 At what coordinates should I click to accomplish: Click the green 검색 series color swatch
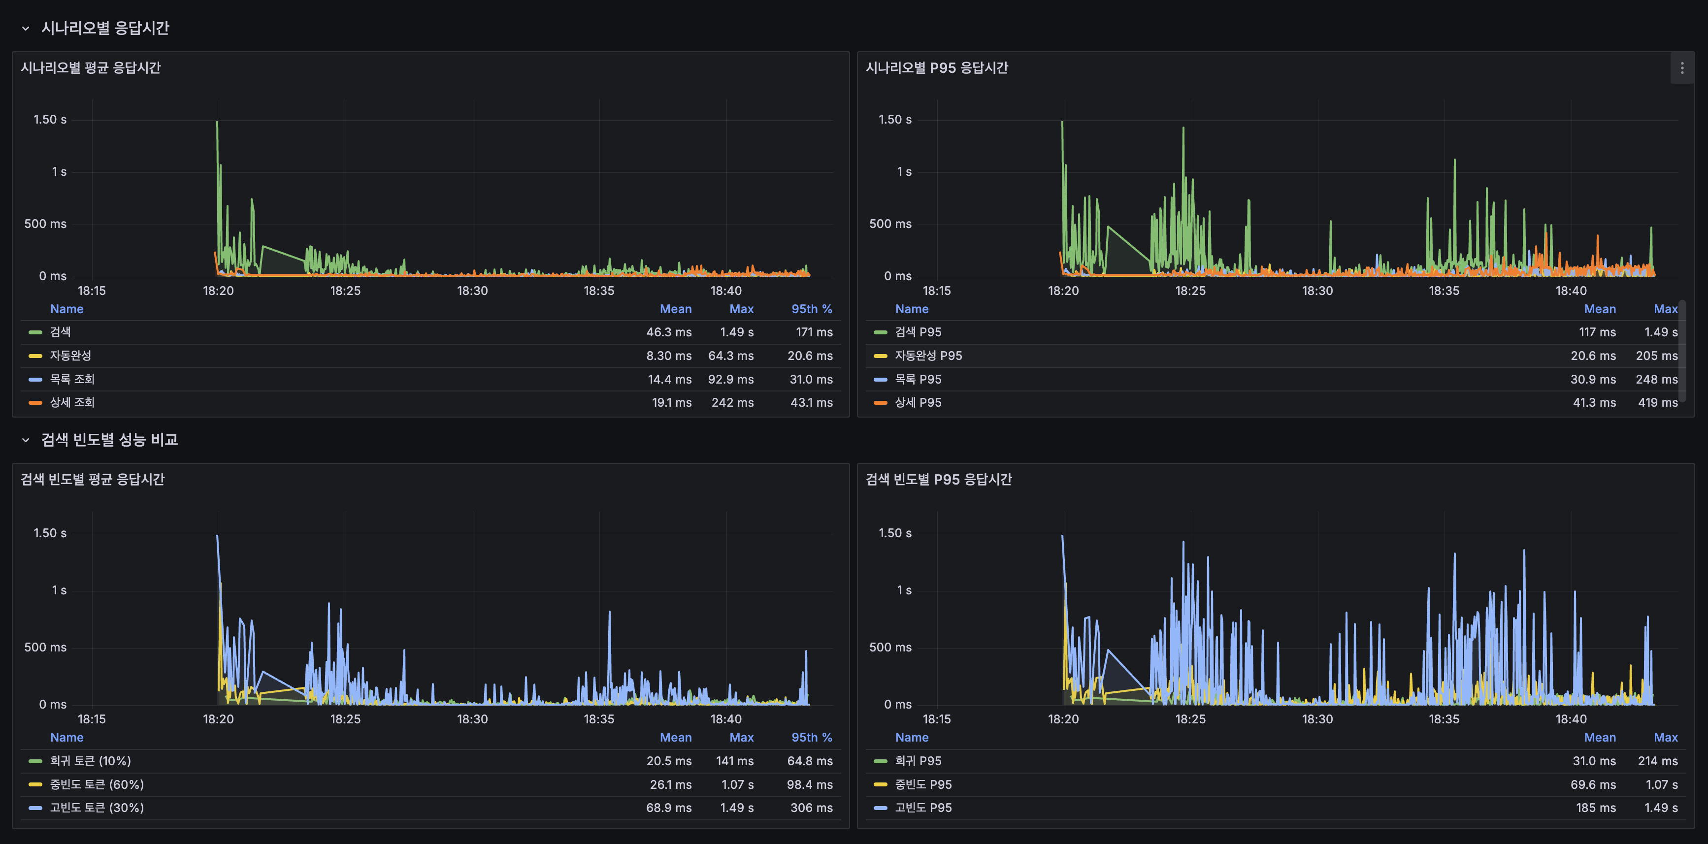pyautogui.click(x=35, y=332)
